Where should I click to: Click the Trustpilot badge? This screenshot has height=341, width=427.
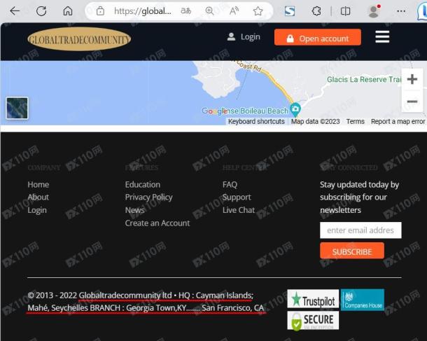313,299
